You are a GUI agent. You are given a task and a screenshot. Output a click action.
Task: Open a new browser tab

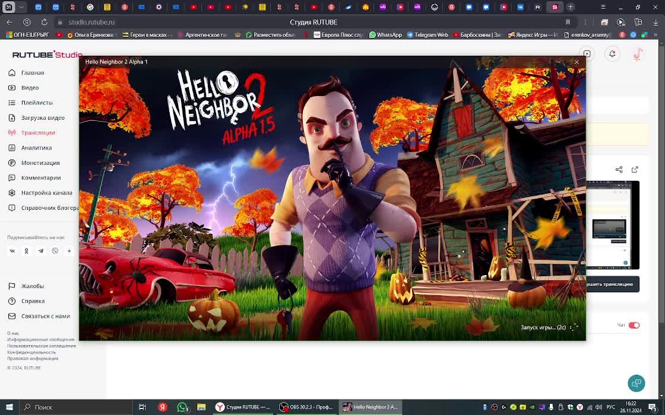[x=571, y=7]
